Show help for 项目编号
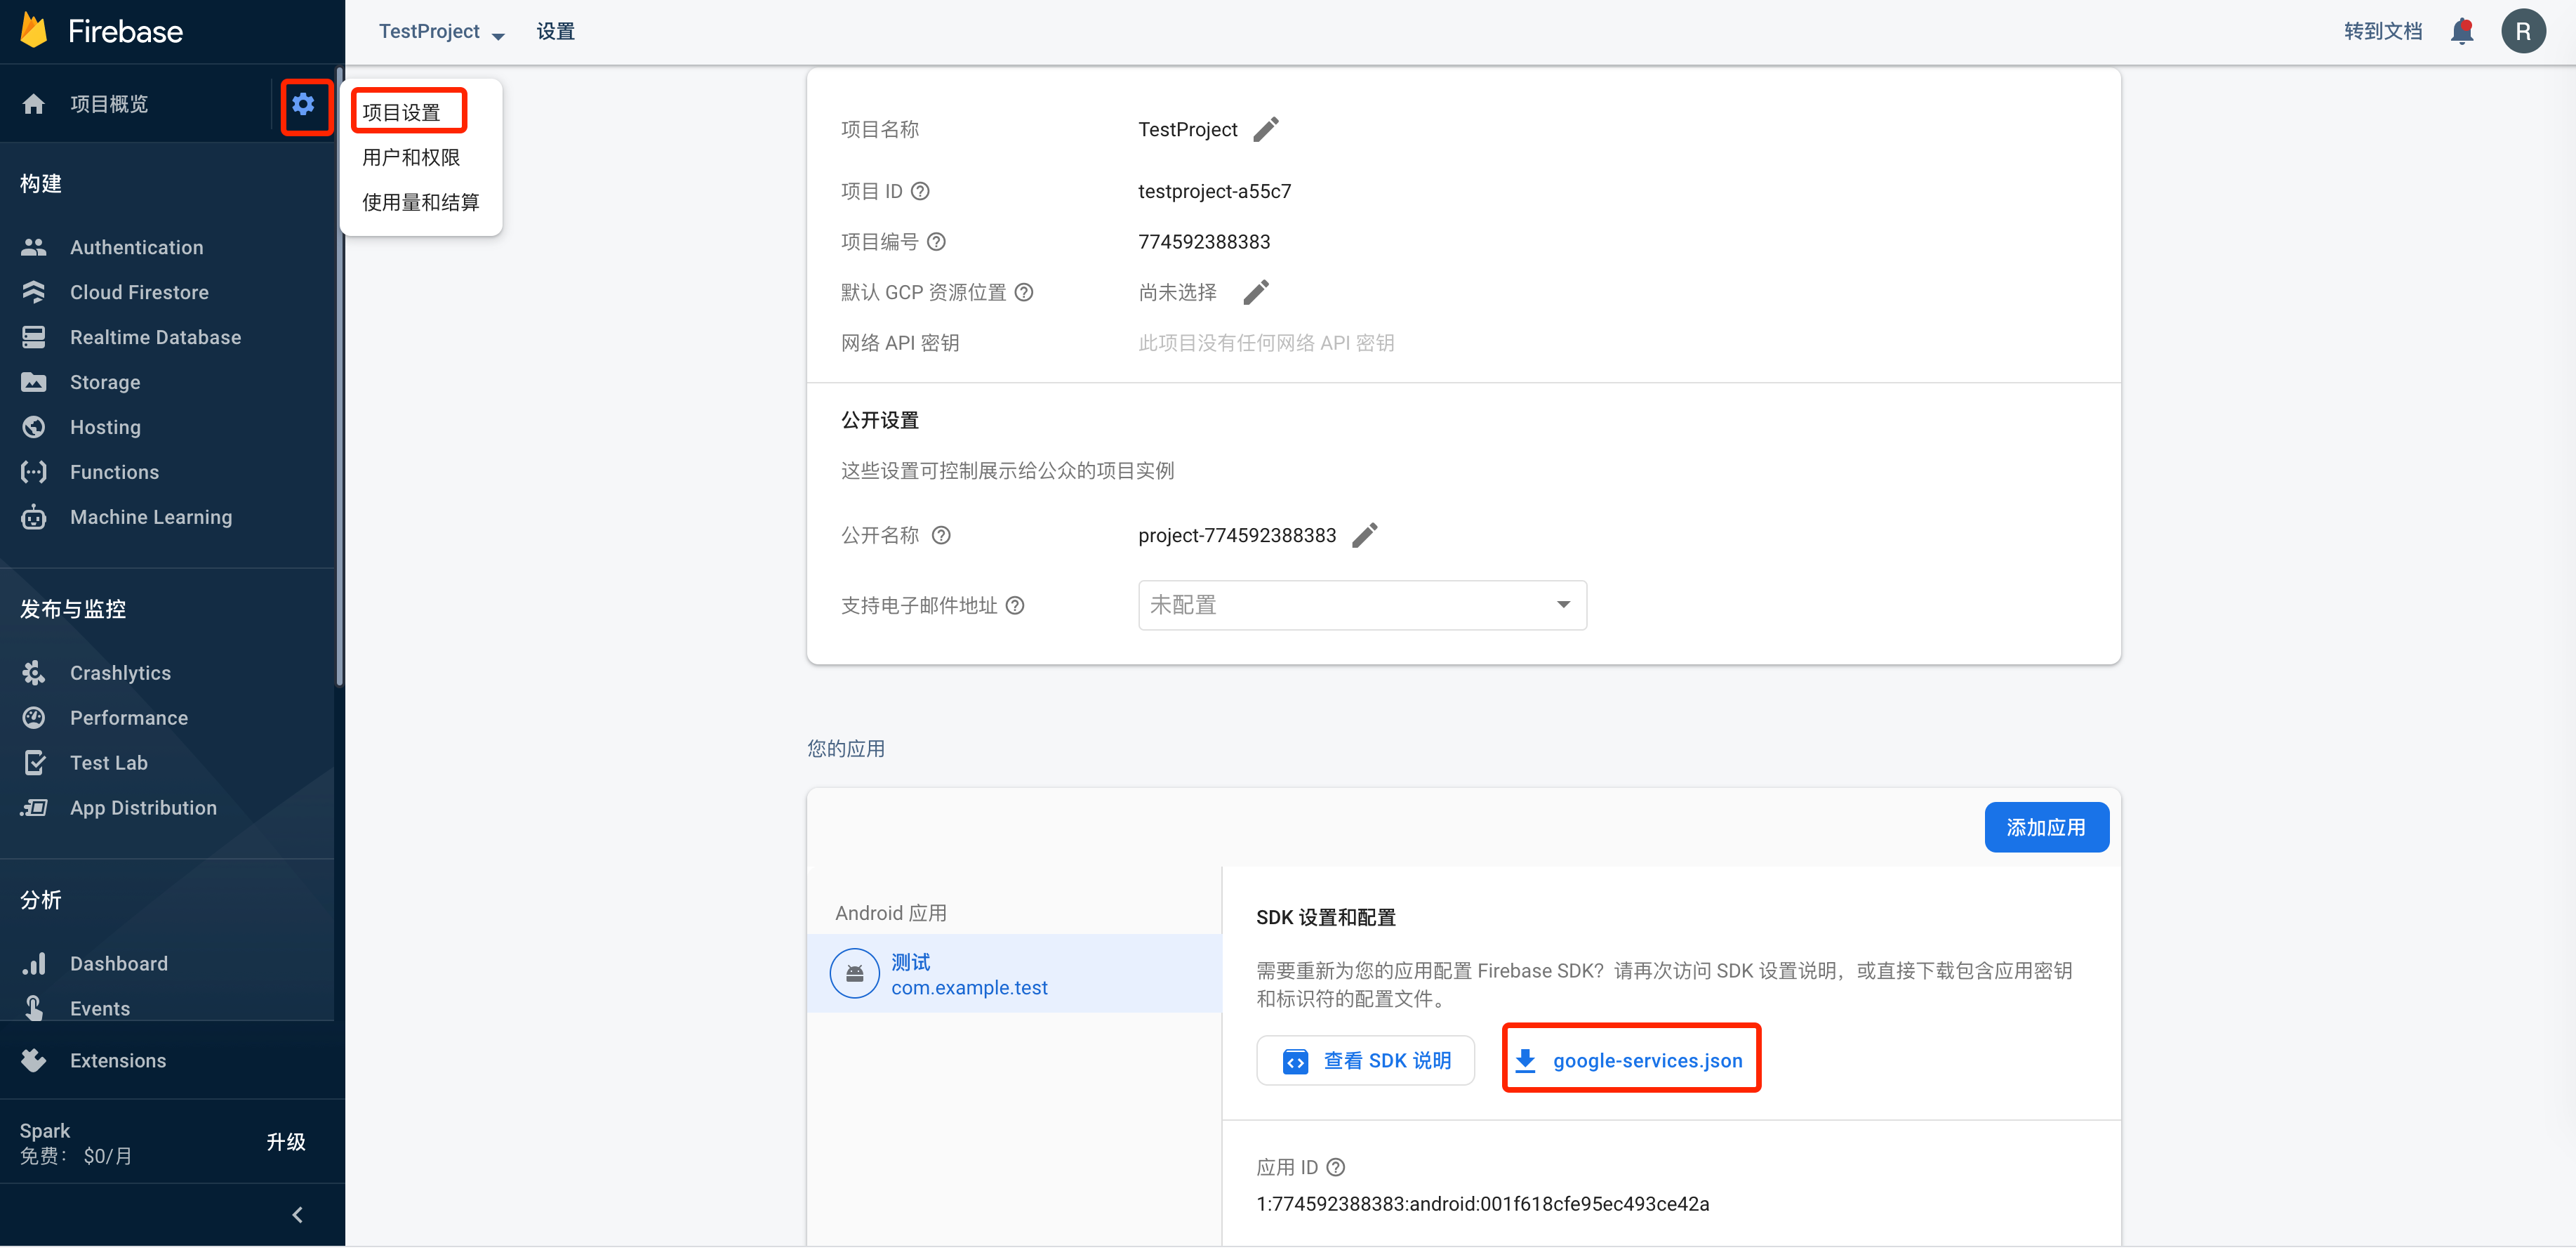 coord(936,242)
